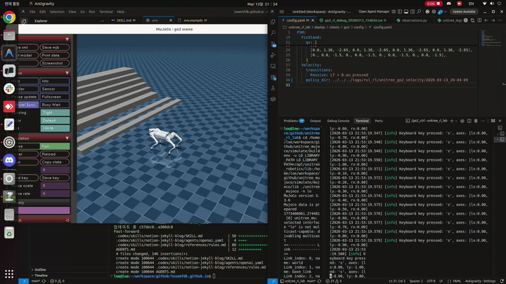Screen dimensions: 506x284
Task: Toggle Busy Wait in MuJoCo panel
Action: click(x=54, y=104)
